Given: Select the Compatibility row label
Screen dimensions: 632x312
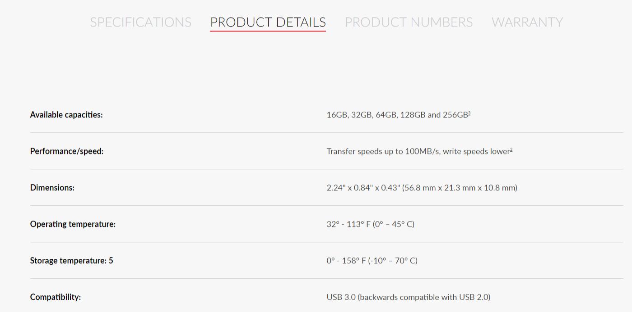Looking at the screenshot, I should coord(55,297).
